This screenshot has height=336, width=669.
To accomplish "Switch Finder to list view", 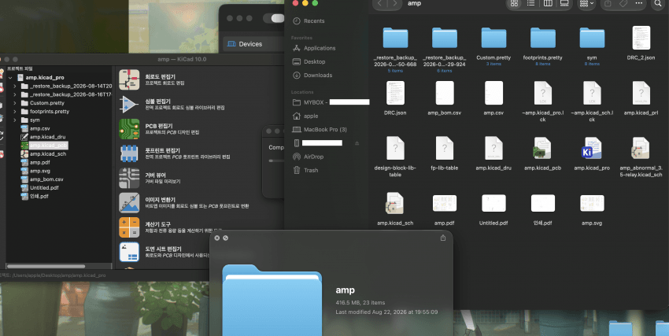I will tap(530, 3).
